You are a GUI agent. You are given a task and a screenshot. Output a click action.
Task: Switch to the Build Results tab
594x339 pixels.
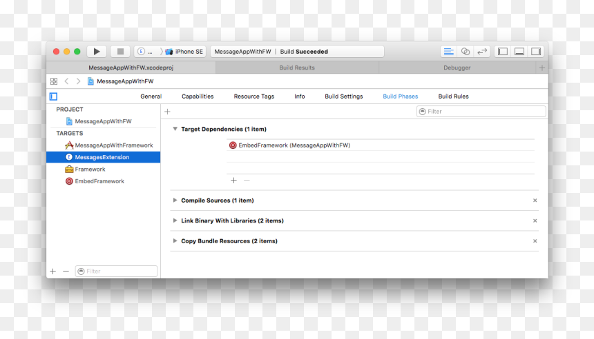(x=297, y=68)
